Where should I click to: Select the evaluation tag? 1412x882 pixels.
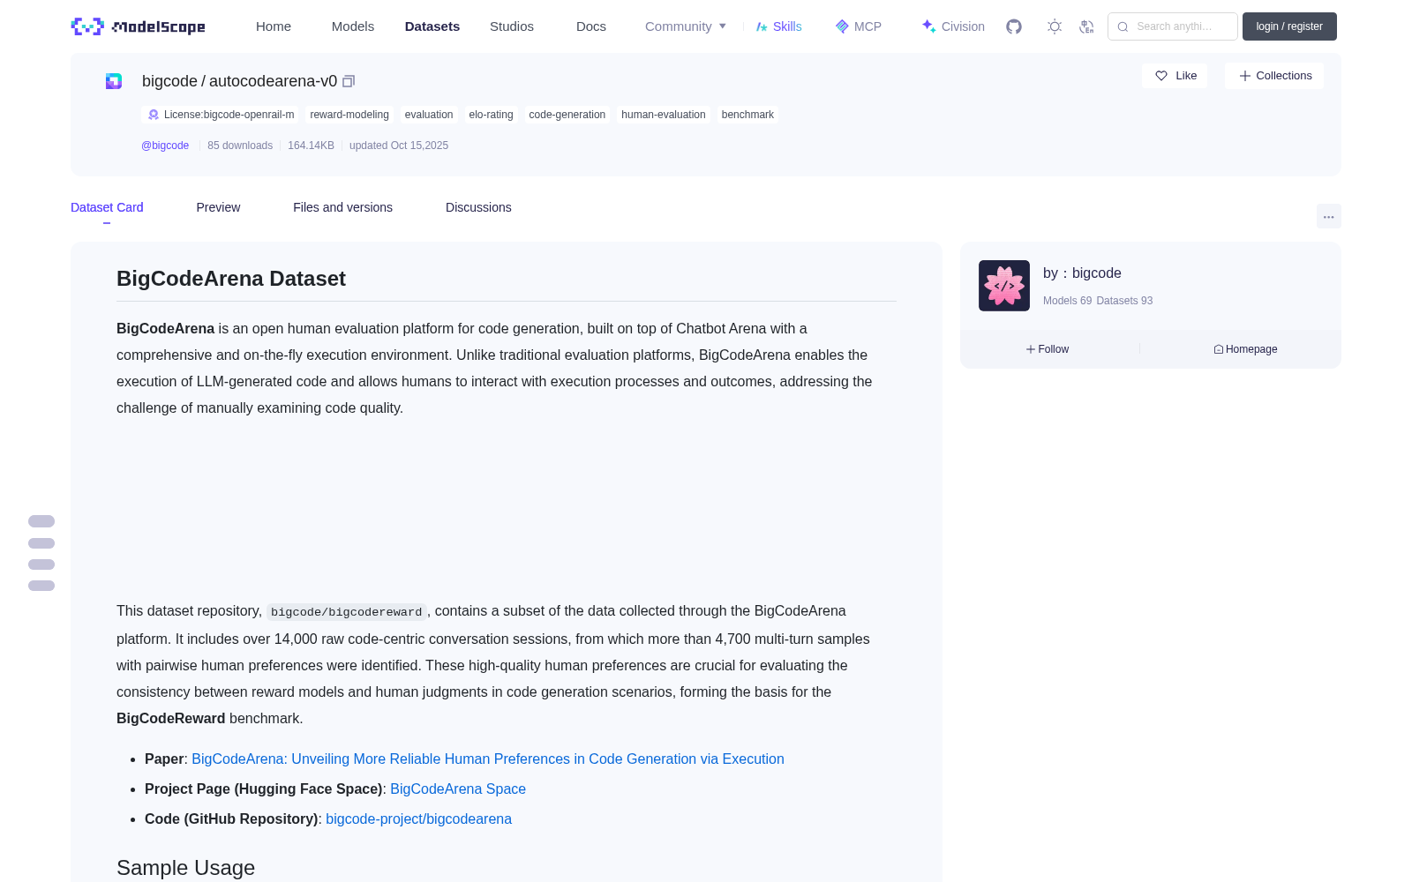coord(429,115)
